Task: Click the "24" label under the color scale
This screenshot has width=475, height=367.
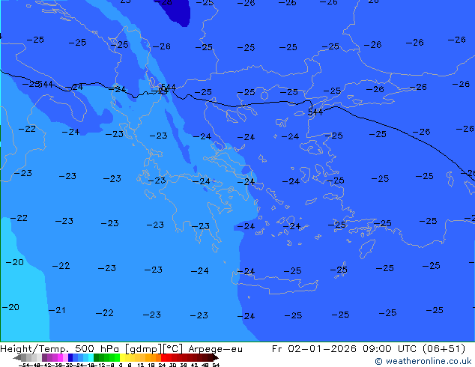Action: point(162,365)
